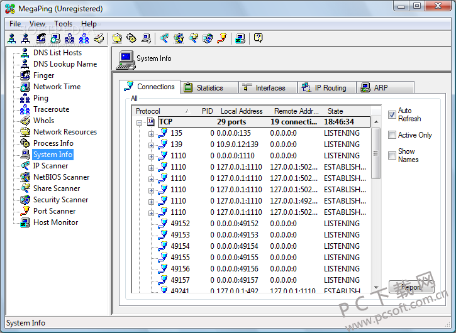The width and height of the screenshot is (456, 333).
Task: Click the Security Scanner toolbar icon
Action: (208, 38)
